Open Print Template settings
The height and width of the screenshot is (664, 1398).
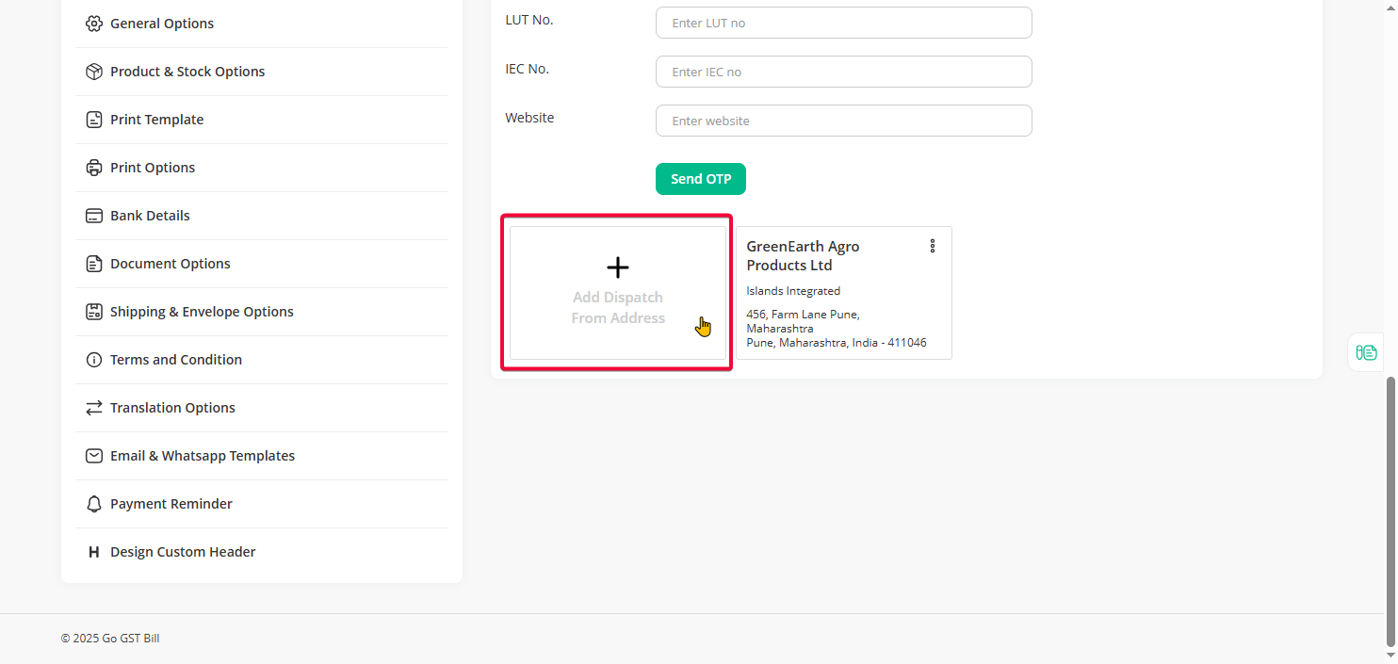tap(156, 120)
